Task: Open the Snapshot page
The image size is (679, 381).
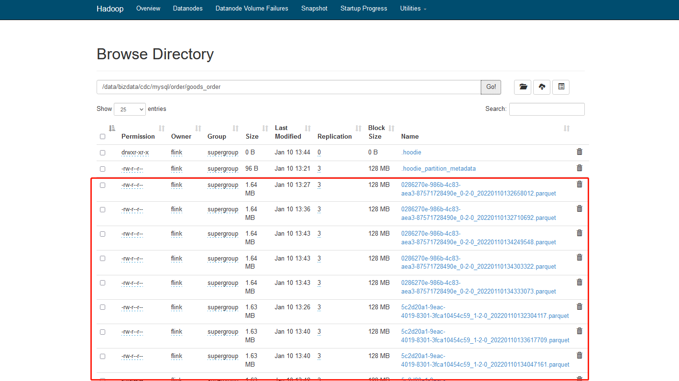Action: [315, 9]
